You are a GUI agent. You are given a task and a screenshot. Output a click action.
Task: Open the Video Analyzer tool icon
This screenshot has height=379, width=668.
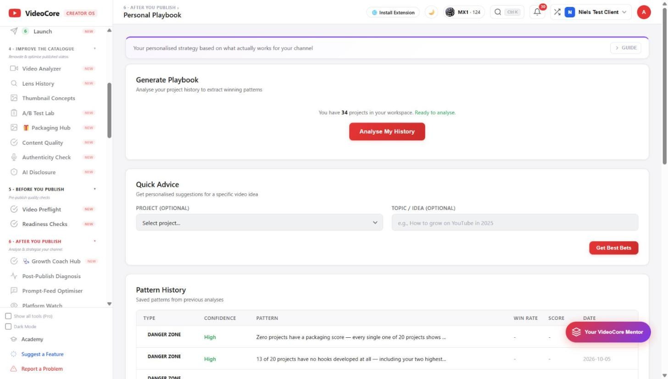[14, 69]
